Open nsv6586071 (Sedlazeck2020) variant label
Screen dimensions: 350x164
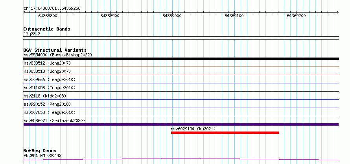pos(54,121)
